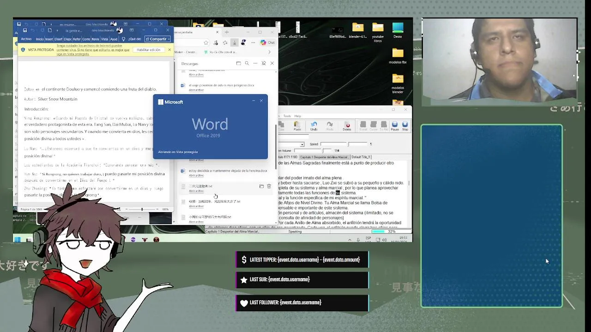Click the Cursor speak icon
The width and height of the screenshot is (591, 332).
(x=374, y=126)
